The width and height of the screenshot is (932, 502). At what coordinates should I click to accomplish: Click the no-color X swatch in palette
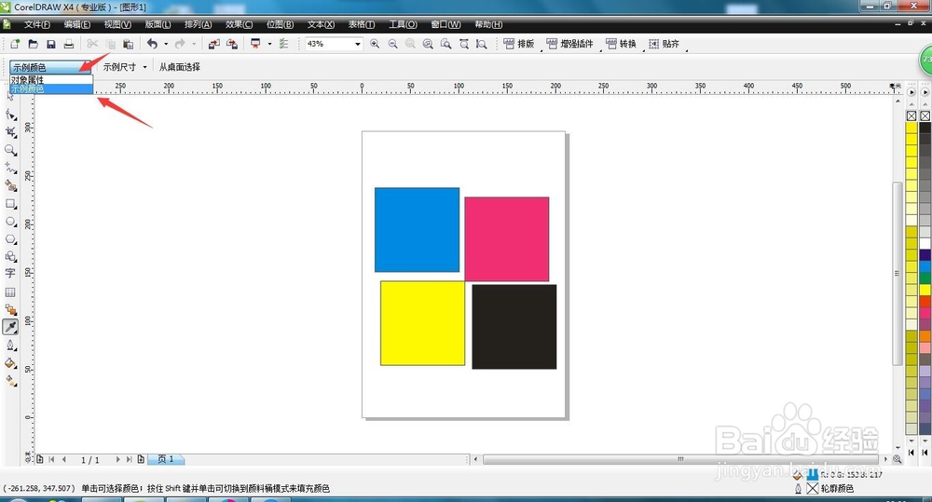coord(911,115)
